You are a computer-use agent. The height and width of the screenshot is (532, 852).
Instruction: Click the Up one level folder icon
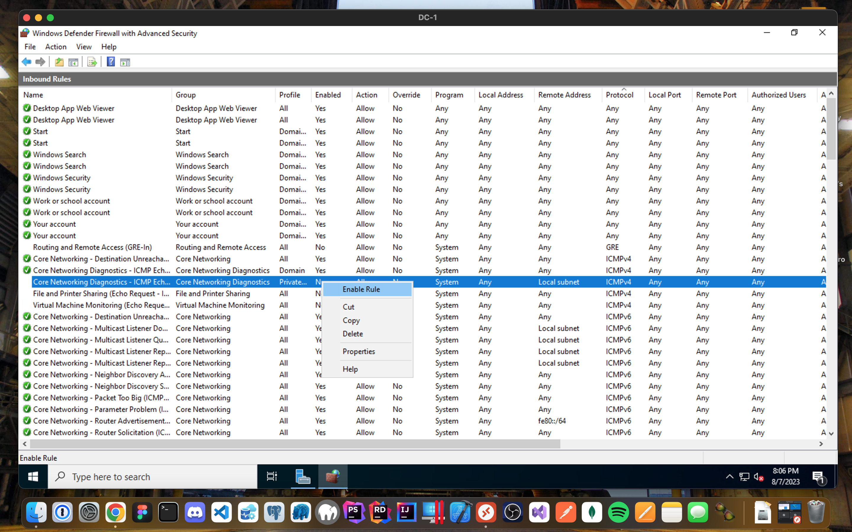pyautogui.click(x=59, y=62)
